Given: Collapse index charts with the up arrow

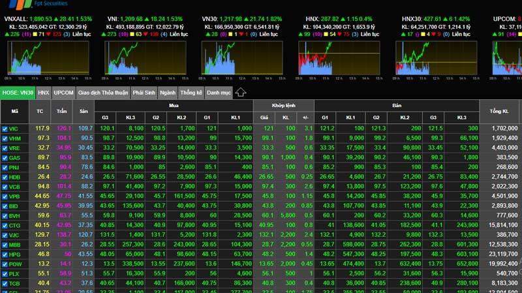Looking at the screenshot, I should click(x=240, y=93).
